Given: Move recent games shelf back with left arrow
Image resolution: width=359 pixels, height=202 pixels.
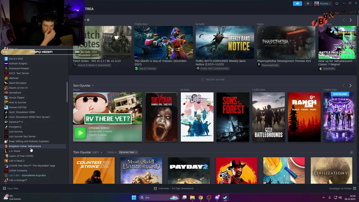Looking at the screenshot, I should [344, 86].
